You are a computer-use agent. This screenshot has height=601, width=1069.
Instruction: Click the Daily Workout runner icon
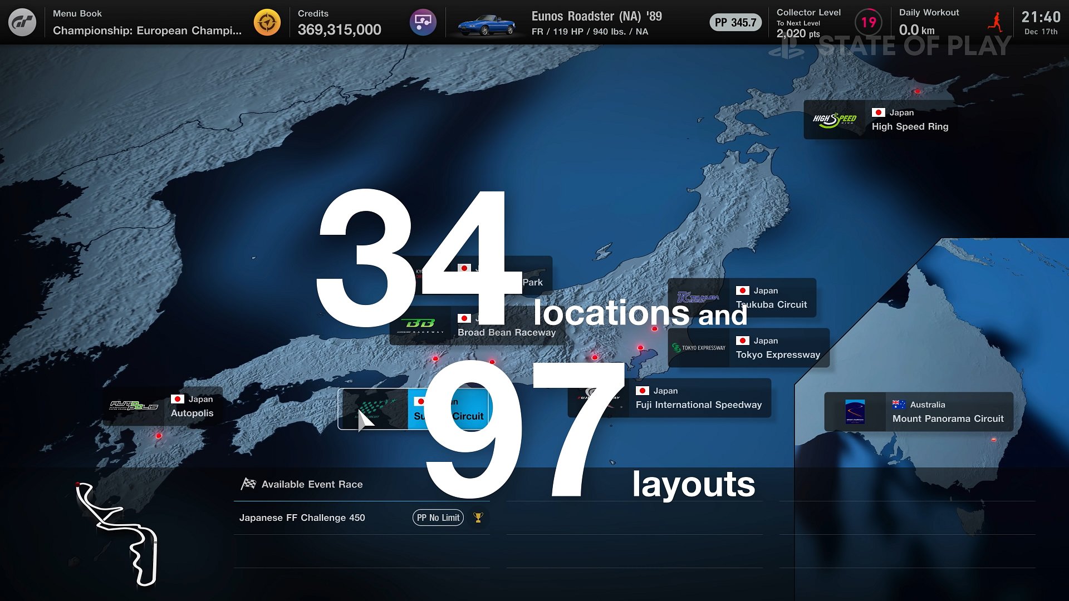point(996,22)
